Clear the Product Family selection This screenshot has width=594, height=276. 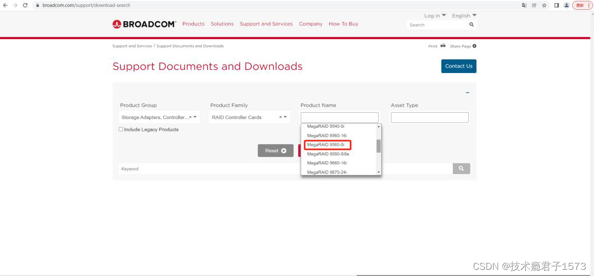(x=280, y=117)
